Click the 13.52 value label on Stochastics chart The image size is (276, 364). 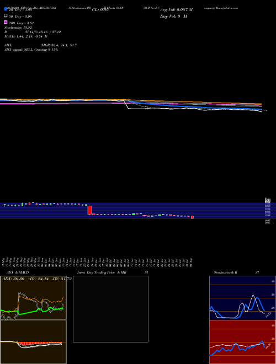tap(268, 314)
